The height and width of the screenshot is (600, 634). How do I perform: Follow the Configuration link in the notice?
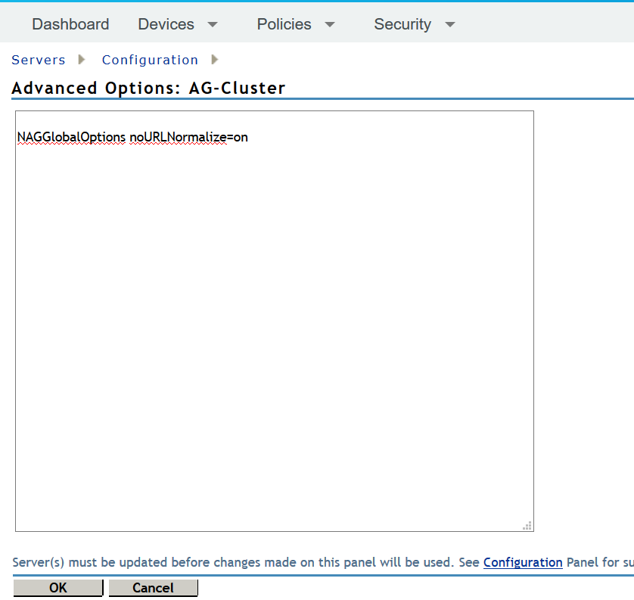coord(523,562)
